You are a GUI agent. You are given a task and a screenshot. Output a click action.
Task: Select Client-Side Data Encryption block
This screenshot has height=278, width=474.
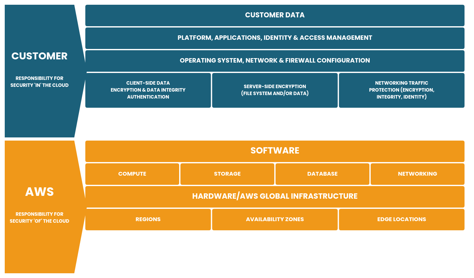tap(148, 90)
